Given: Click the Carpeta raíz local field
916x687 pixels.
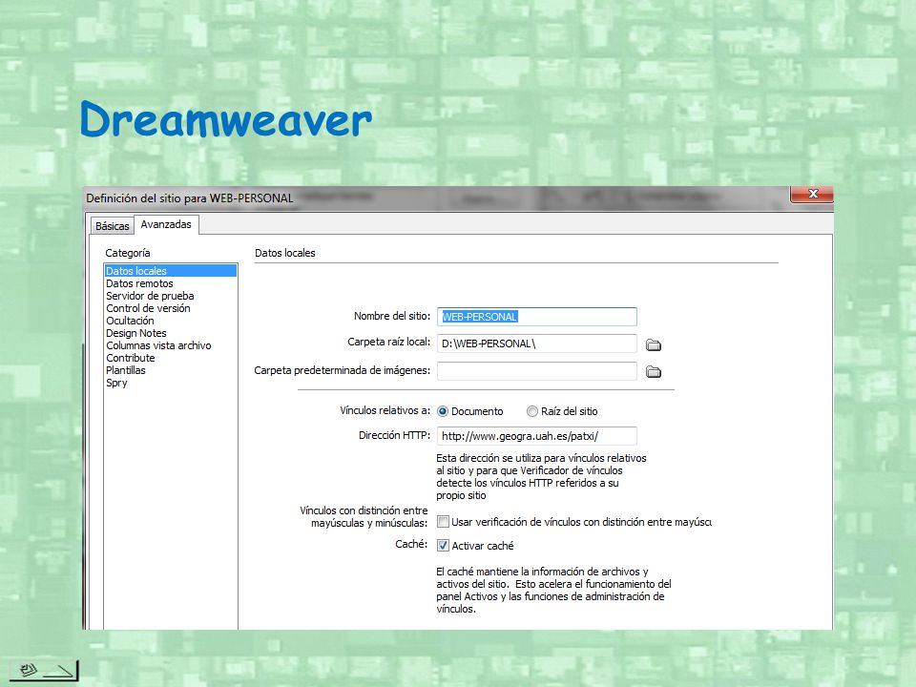Looking at the screenshot, I should (x=537, y=343).
